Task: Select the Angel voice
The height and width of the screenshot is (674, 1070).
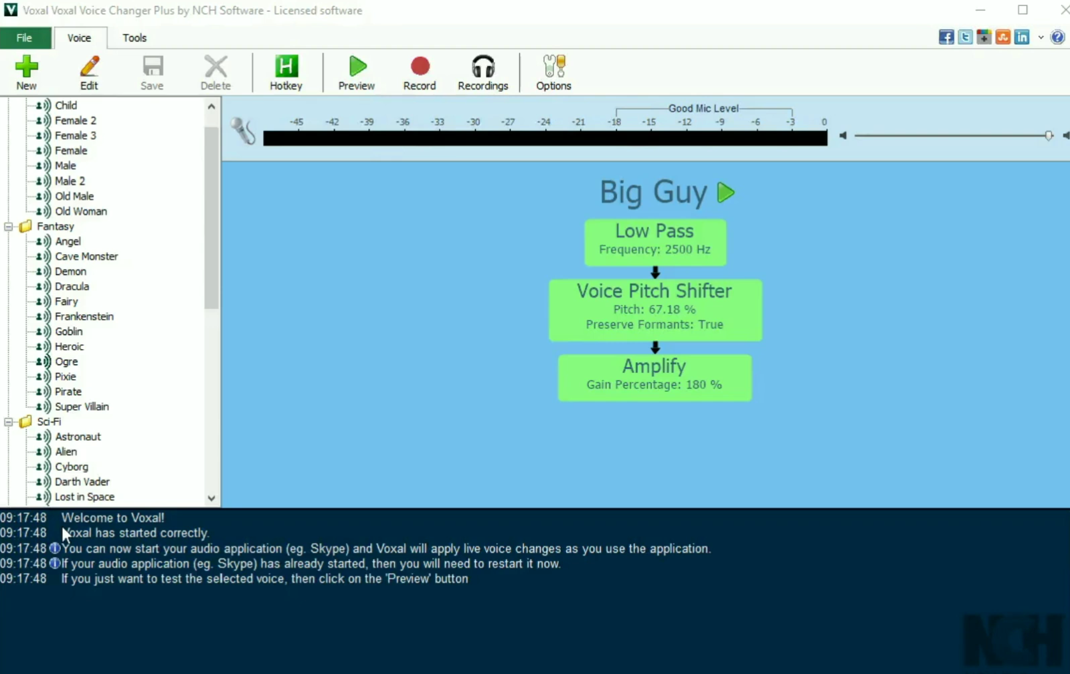Action: click(x=68, y=241)
